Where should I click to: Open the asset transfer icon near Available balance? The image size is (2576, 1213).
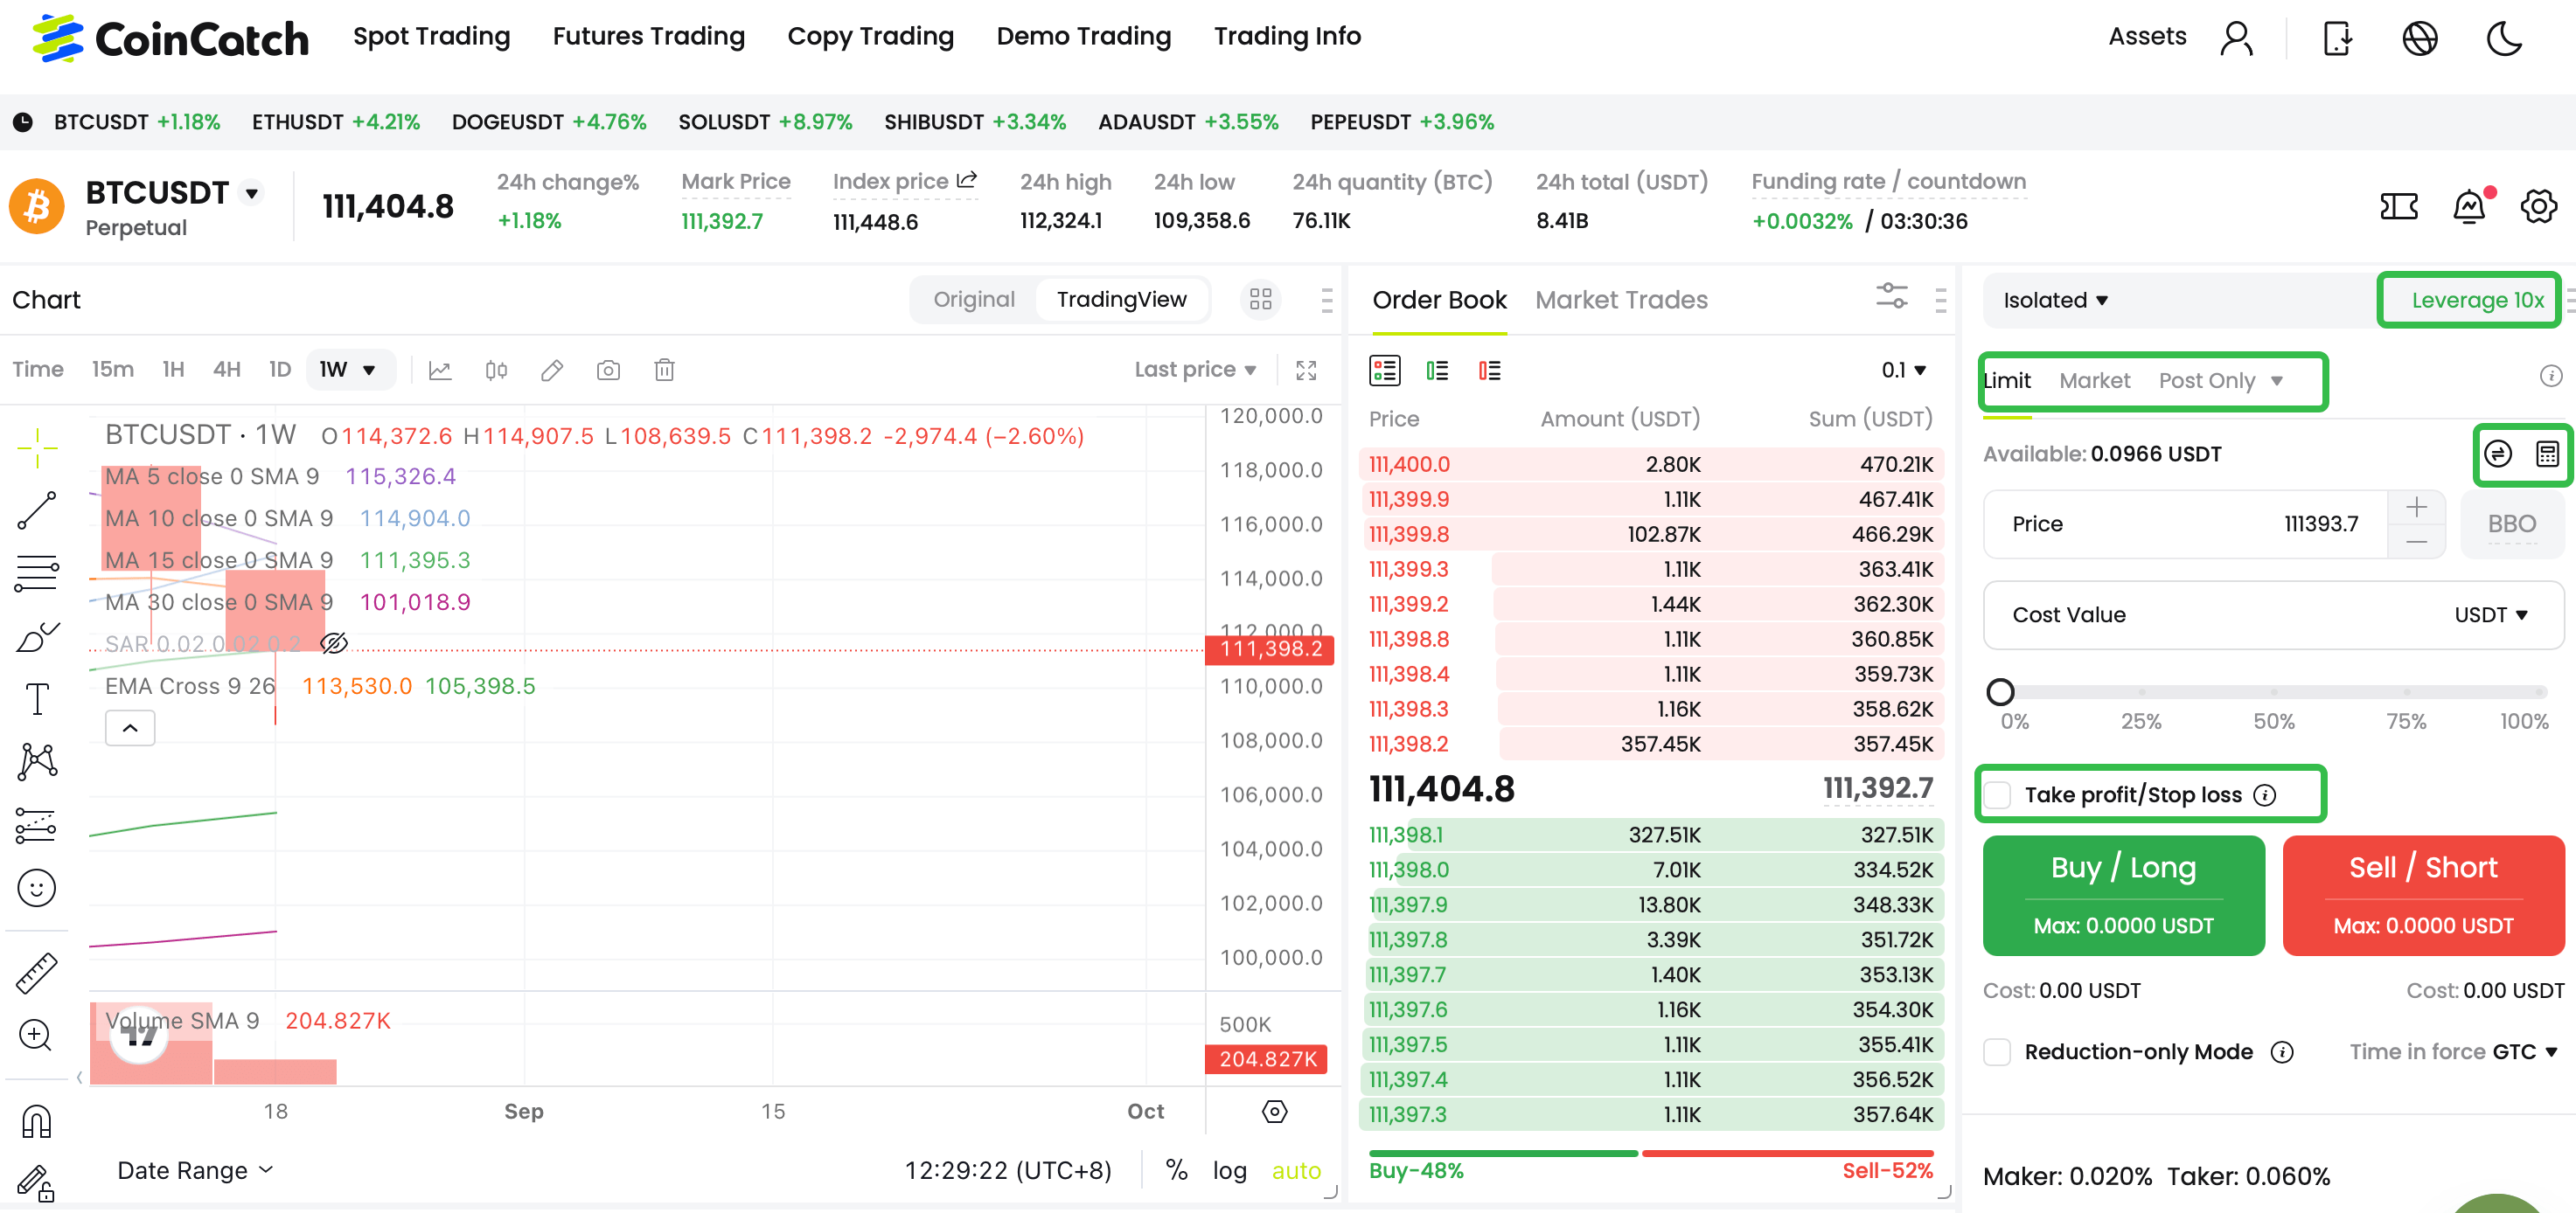click(2497, 454)
